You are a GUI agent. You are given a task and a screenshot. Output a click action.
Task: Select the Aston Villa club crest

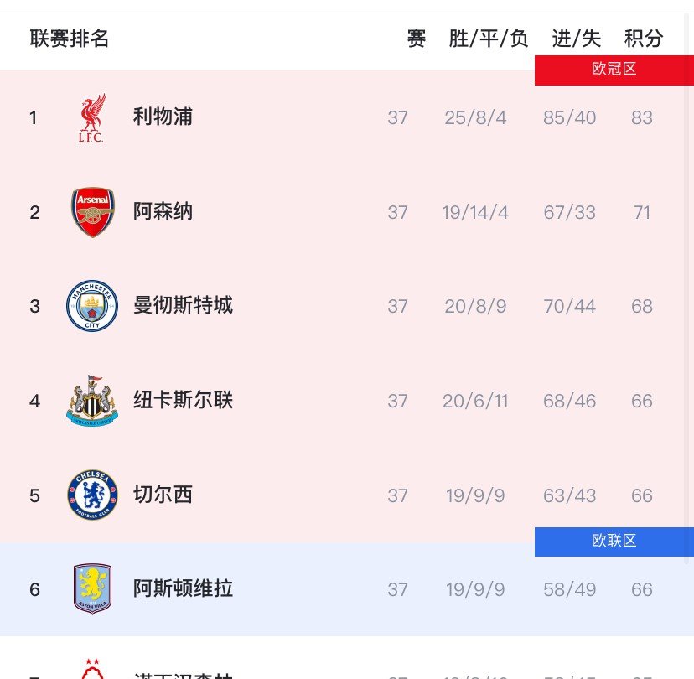tap(92, 588)
